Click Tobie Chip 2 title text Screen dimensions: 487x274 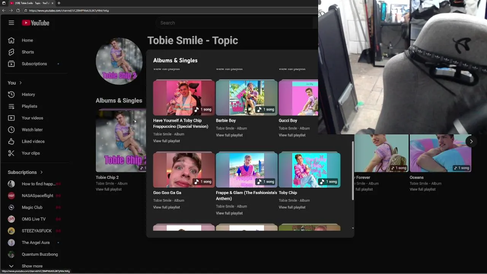pyautogui.click(x=107, y=177)
